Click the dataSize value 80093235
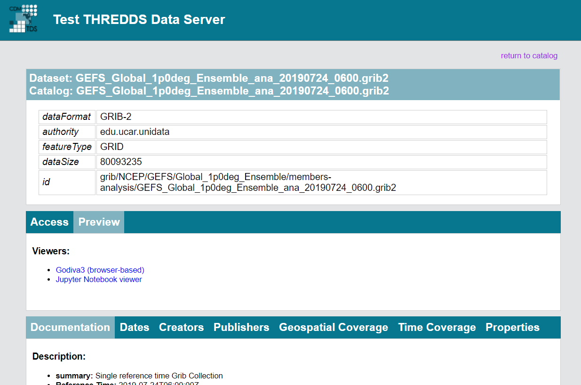Image resolution: width=581 pixels, height=385 pixels. pyautogui.click(x=121, y=162)
